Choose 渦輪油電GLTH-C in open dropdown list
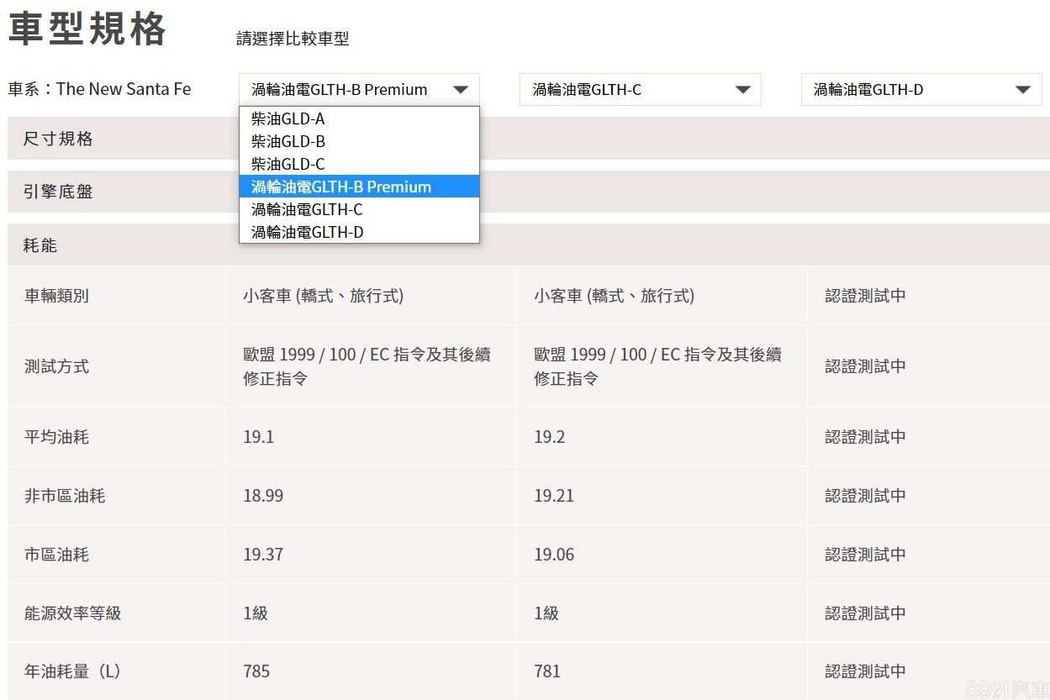 (x=307, y=209)
